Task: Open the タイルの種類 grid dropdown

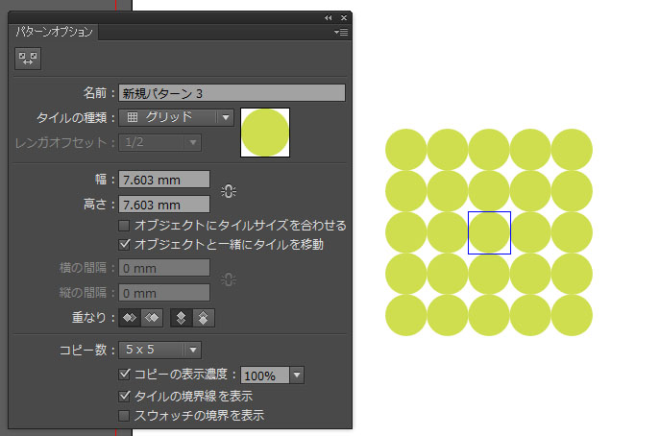Action: point(176,117)
